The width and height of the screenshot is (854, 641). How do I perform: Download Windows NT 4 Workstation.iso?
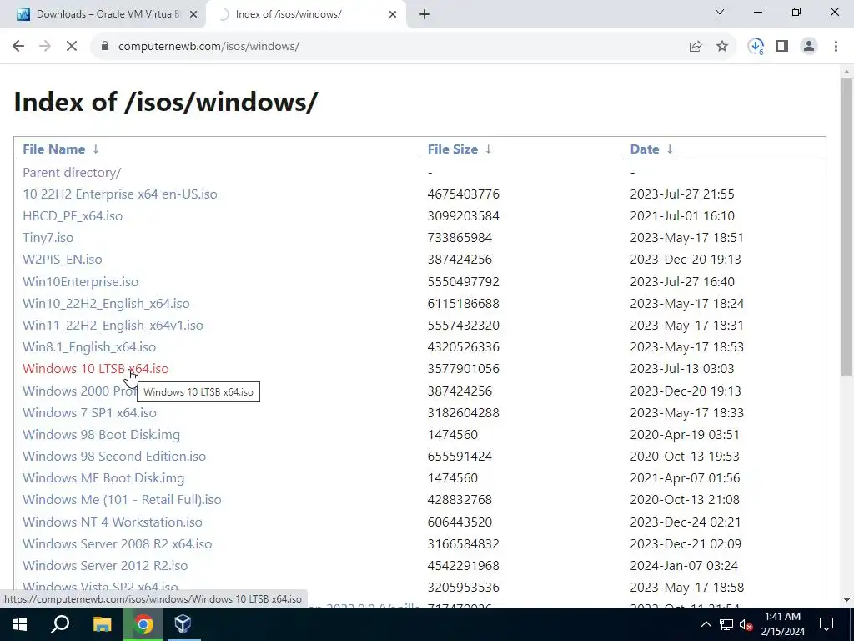[113, 522]
